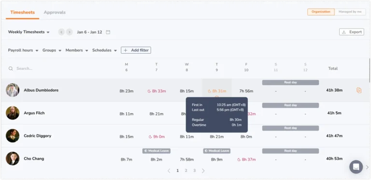
Task: Open the calendar date picker icon
Action: (x=108, y=32)
